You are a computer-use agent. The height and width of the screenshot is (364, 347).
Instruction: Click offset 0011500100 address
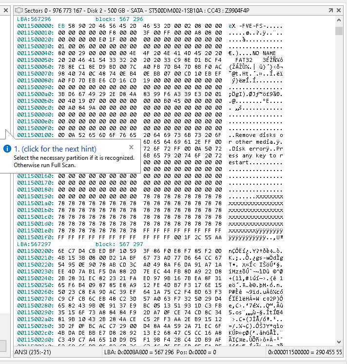[x=36, y=135]
